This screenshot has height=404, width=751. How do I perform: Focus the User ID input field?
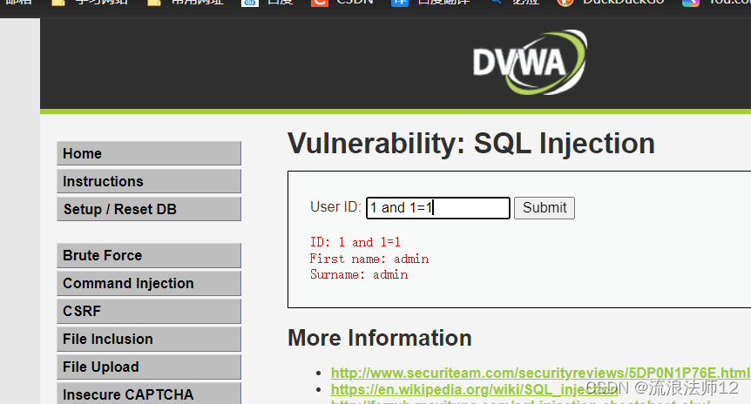[438, 208]
